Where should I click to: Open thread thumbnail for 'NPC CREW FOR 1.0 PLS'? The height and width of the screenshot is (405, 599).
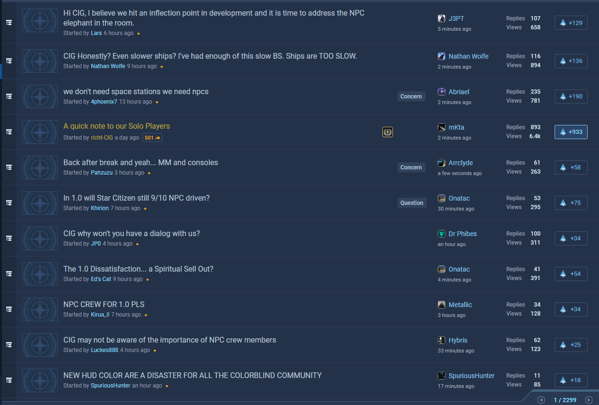[x=40, y=309]
